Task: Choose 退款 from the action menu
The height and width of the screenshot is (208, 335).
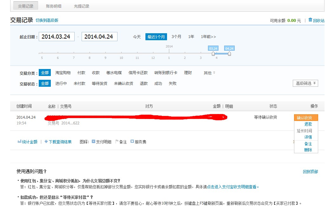Action: pyautogui.click(x=308, y=124)
